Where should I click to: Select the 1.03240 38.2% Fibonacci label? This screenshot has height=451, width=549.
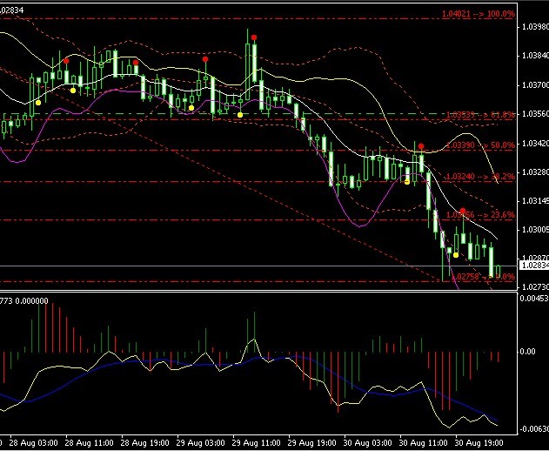tap(481, 176)
